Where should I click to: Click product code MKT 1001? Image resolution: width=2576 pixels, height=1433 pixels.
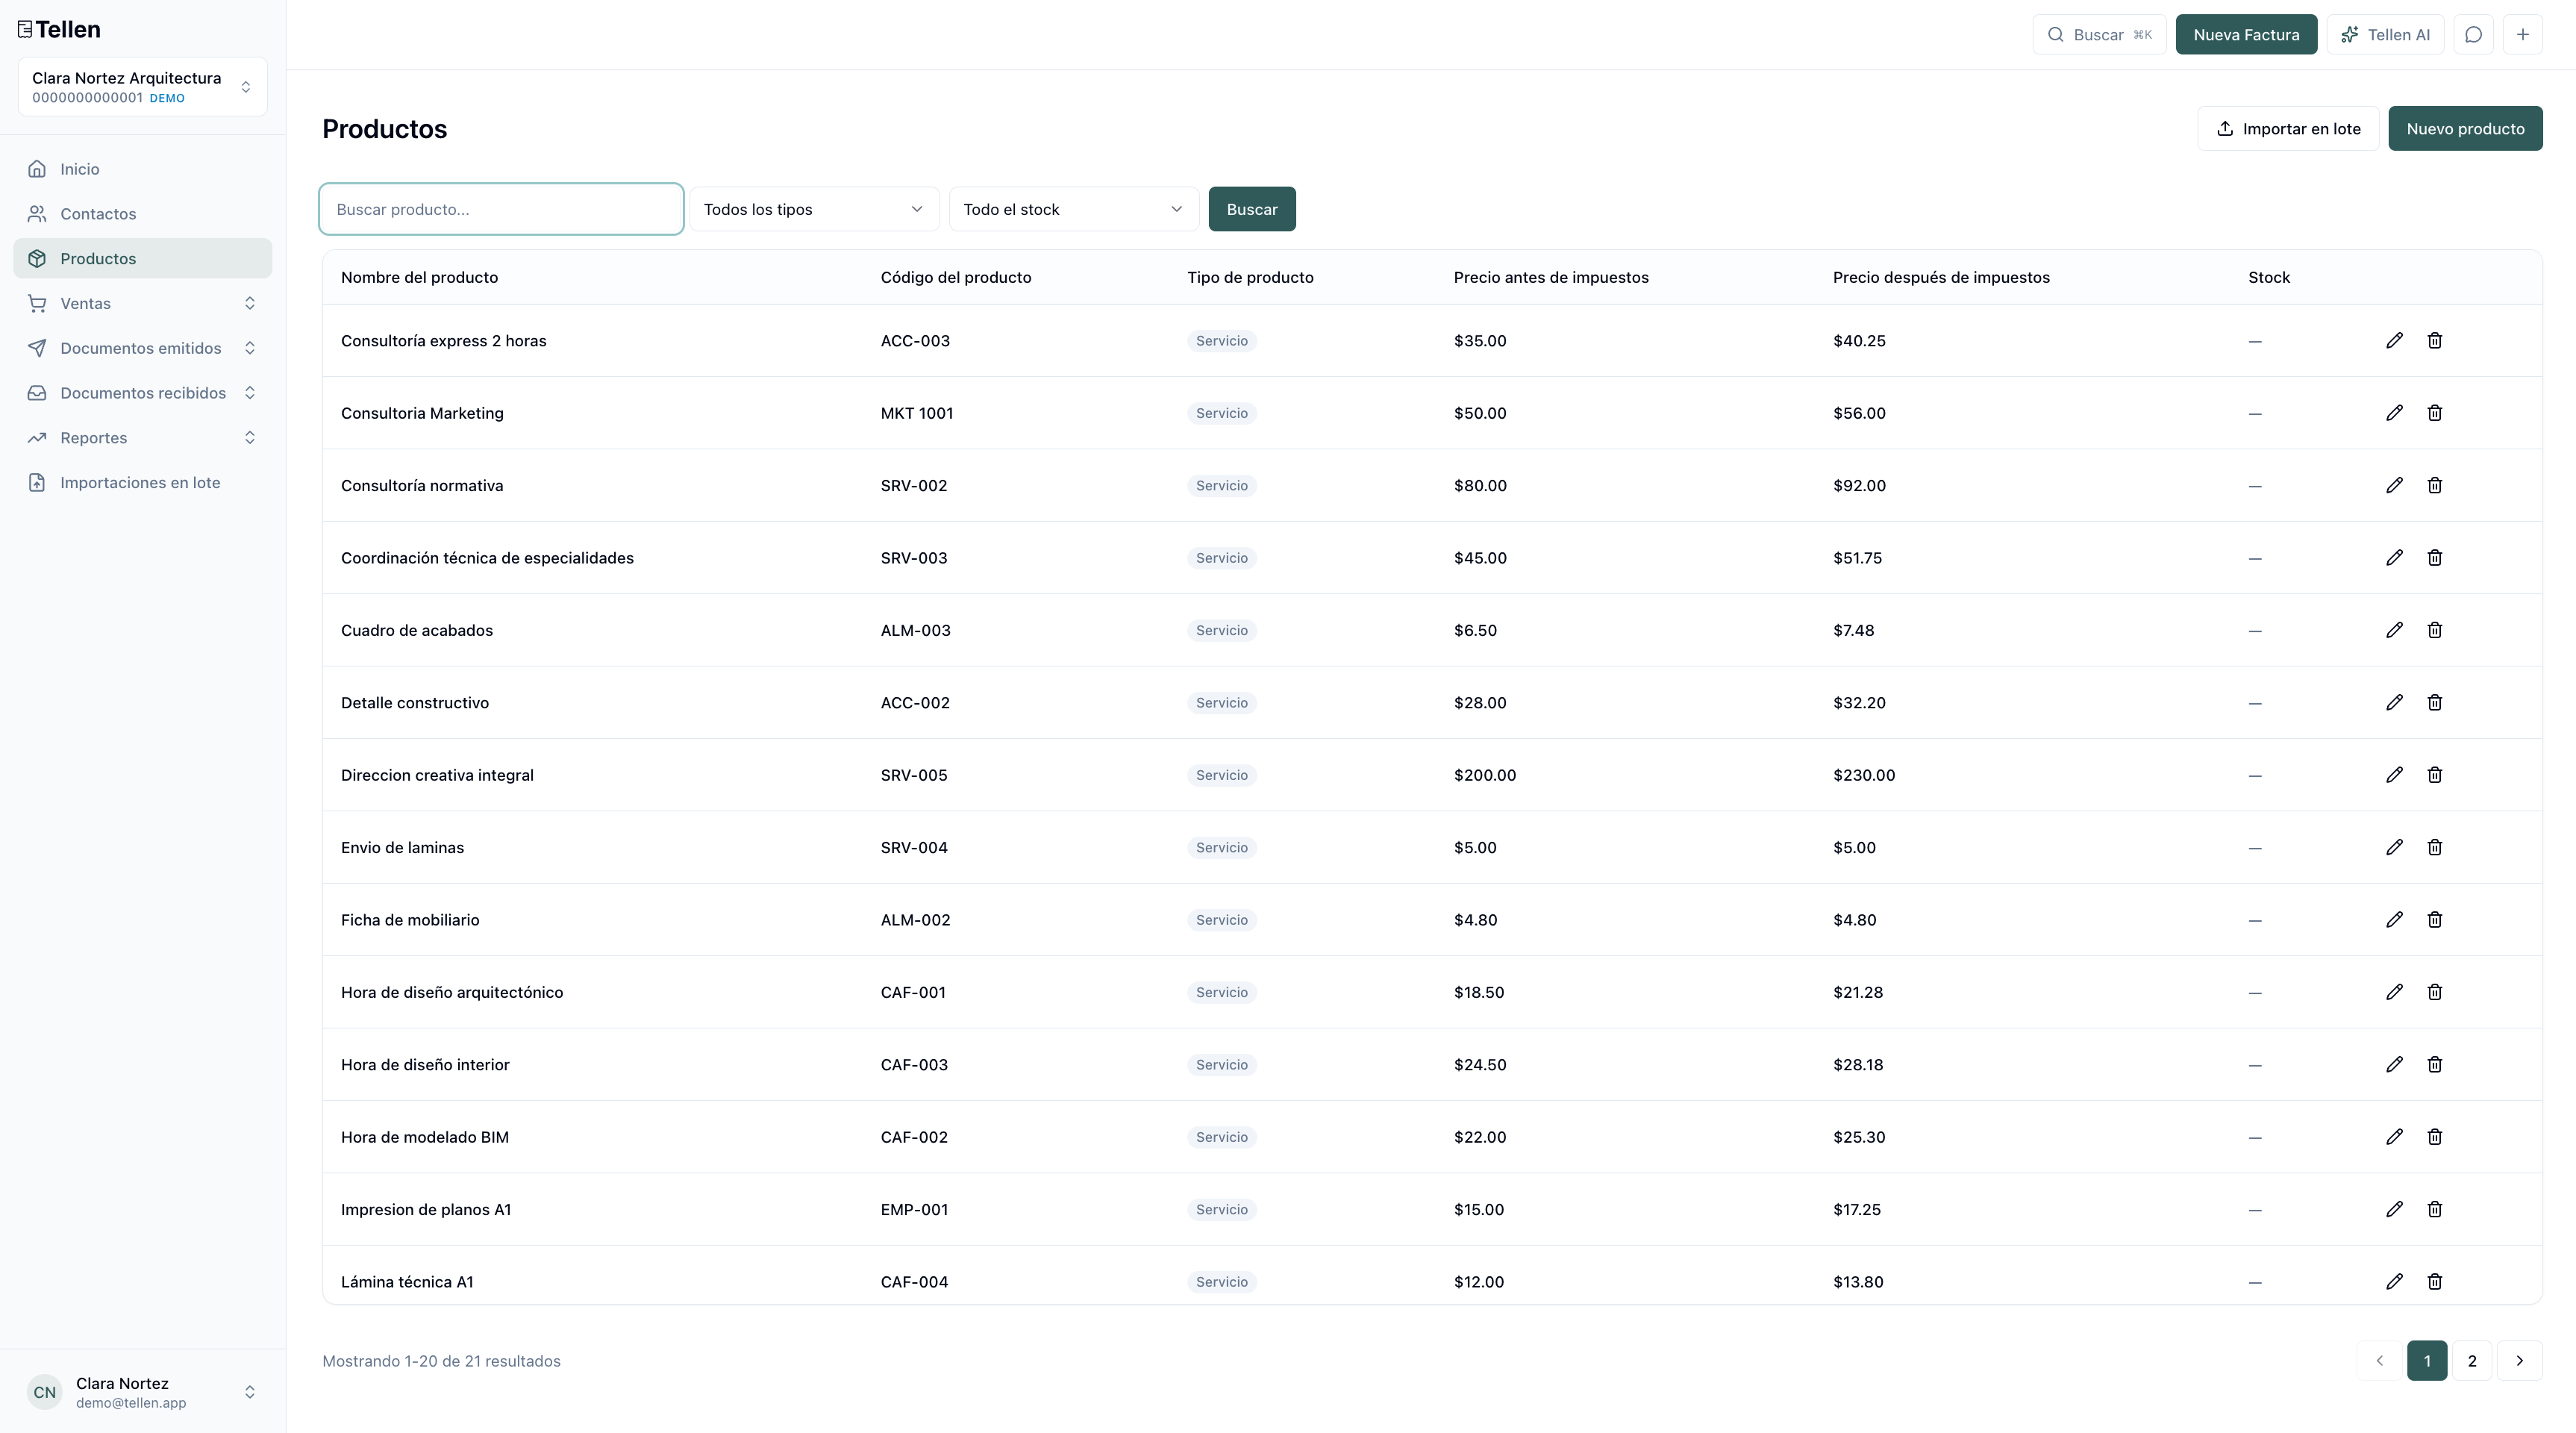(917, 413)
